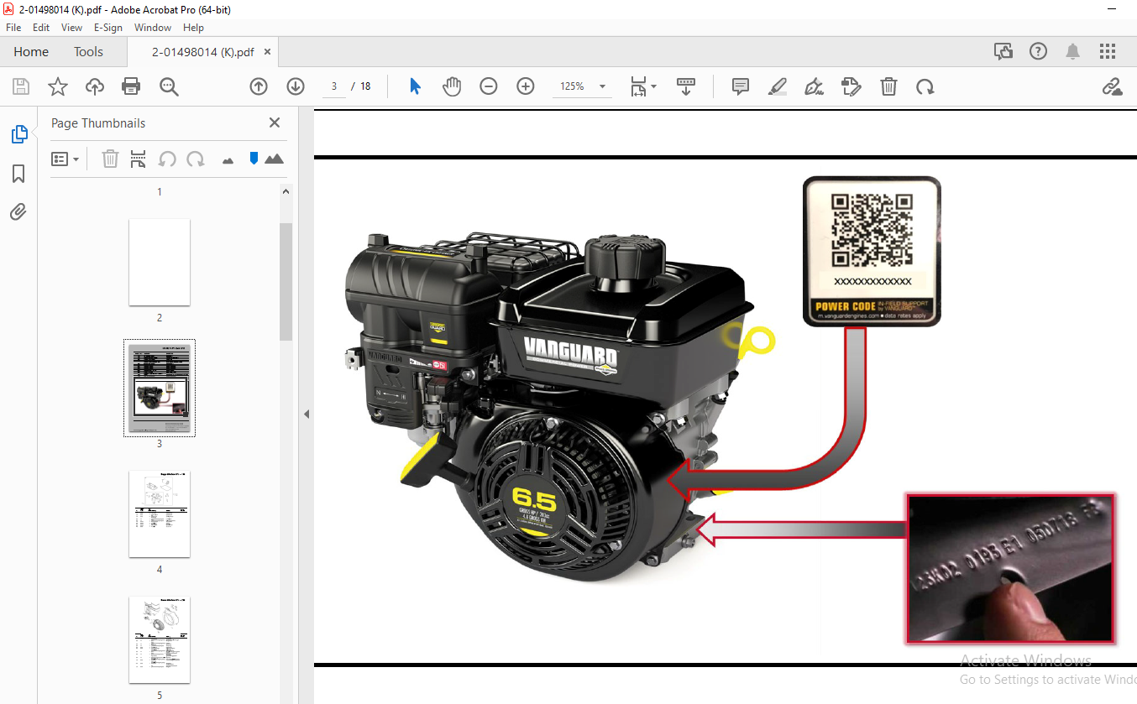Image resolution: width=1137 pixels, height=704 pixels.
Task: Upload file to cloud icon
Action: (95, 86)
